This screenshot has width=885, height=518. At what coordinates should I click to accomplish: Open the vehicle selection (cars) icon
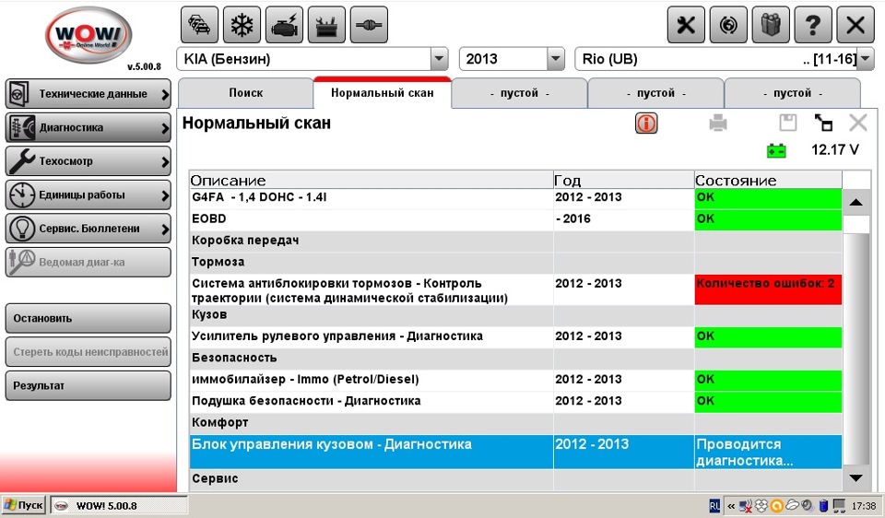pyautogui.click(x=199, y=25)
